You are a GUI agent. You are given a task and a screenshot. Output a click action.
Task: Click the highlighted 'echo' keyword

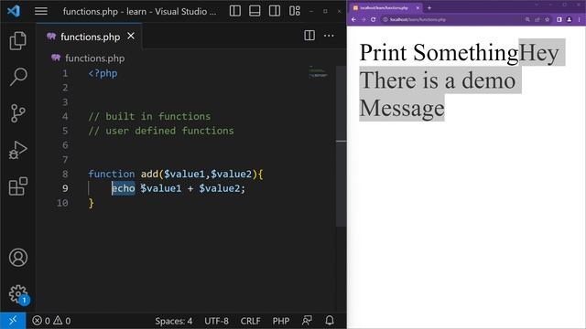point(124,188)
